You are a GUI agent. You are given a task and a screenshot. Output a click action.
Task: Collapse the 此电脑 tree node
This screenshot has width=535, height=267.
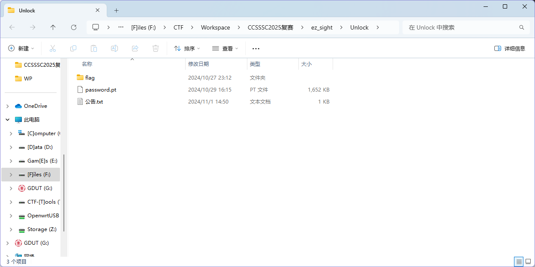pos(8,120)
